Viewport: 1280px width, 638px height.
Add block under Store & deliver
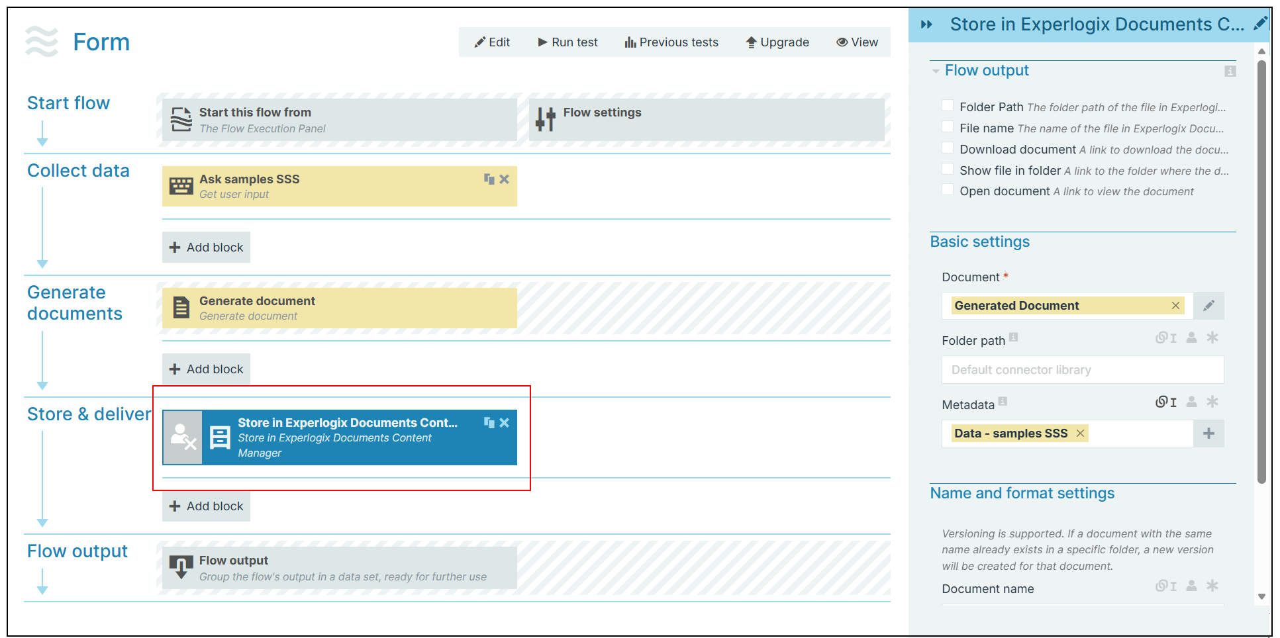tap(206, 506)
